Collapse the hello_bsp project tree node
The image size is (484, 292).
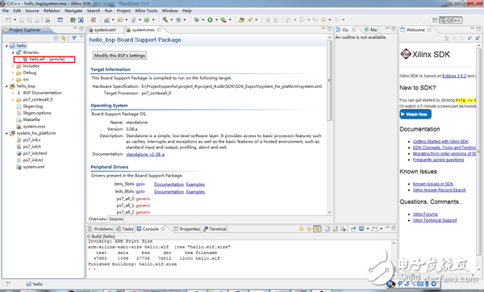point(6,86)
